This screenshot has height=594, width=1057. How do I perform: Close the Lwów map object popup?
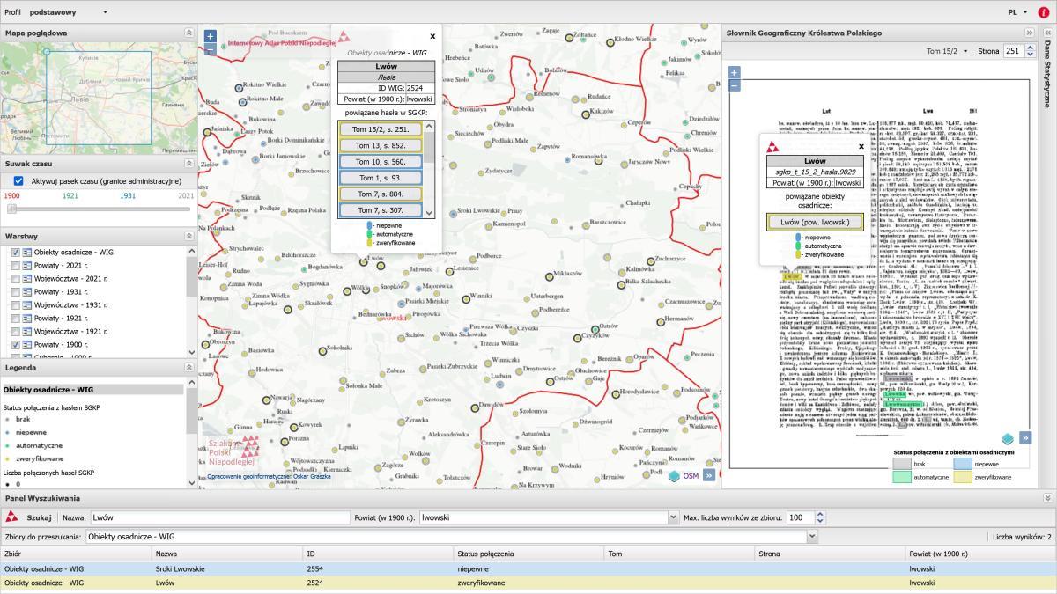[x=432, y=36]
